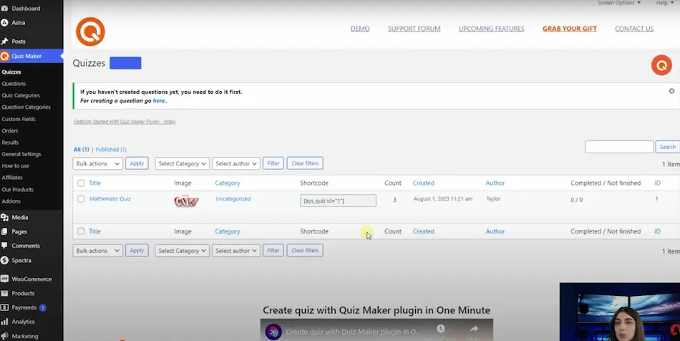
Task: Click the Share arrow on video
Action: (474, 329)
